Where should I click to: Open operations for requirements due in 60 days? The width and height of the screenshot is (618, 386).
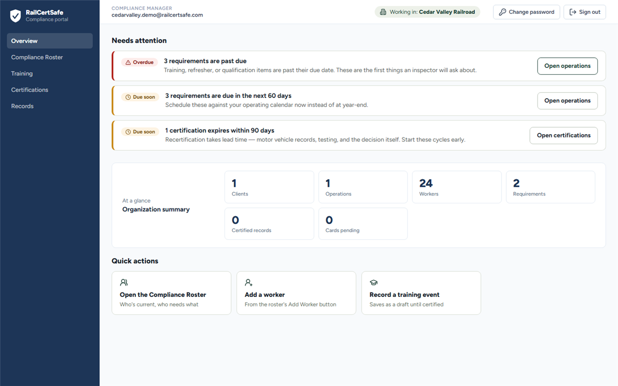tap(568, 101)
